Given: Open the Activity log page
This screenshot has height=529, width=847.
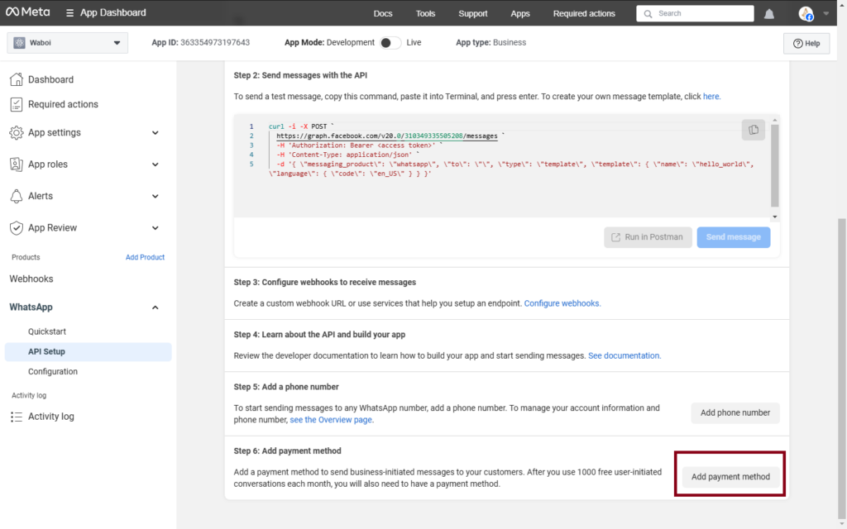Looking at the screenshot, I should pos(50,417).
